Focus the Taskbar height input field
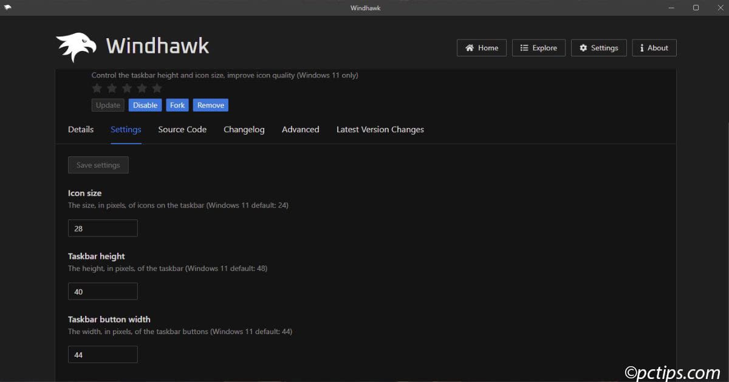The width and height of the screenshot is (729, 382). (x=103, y=291)
